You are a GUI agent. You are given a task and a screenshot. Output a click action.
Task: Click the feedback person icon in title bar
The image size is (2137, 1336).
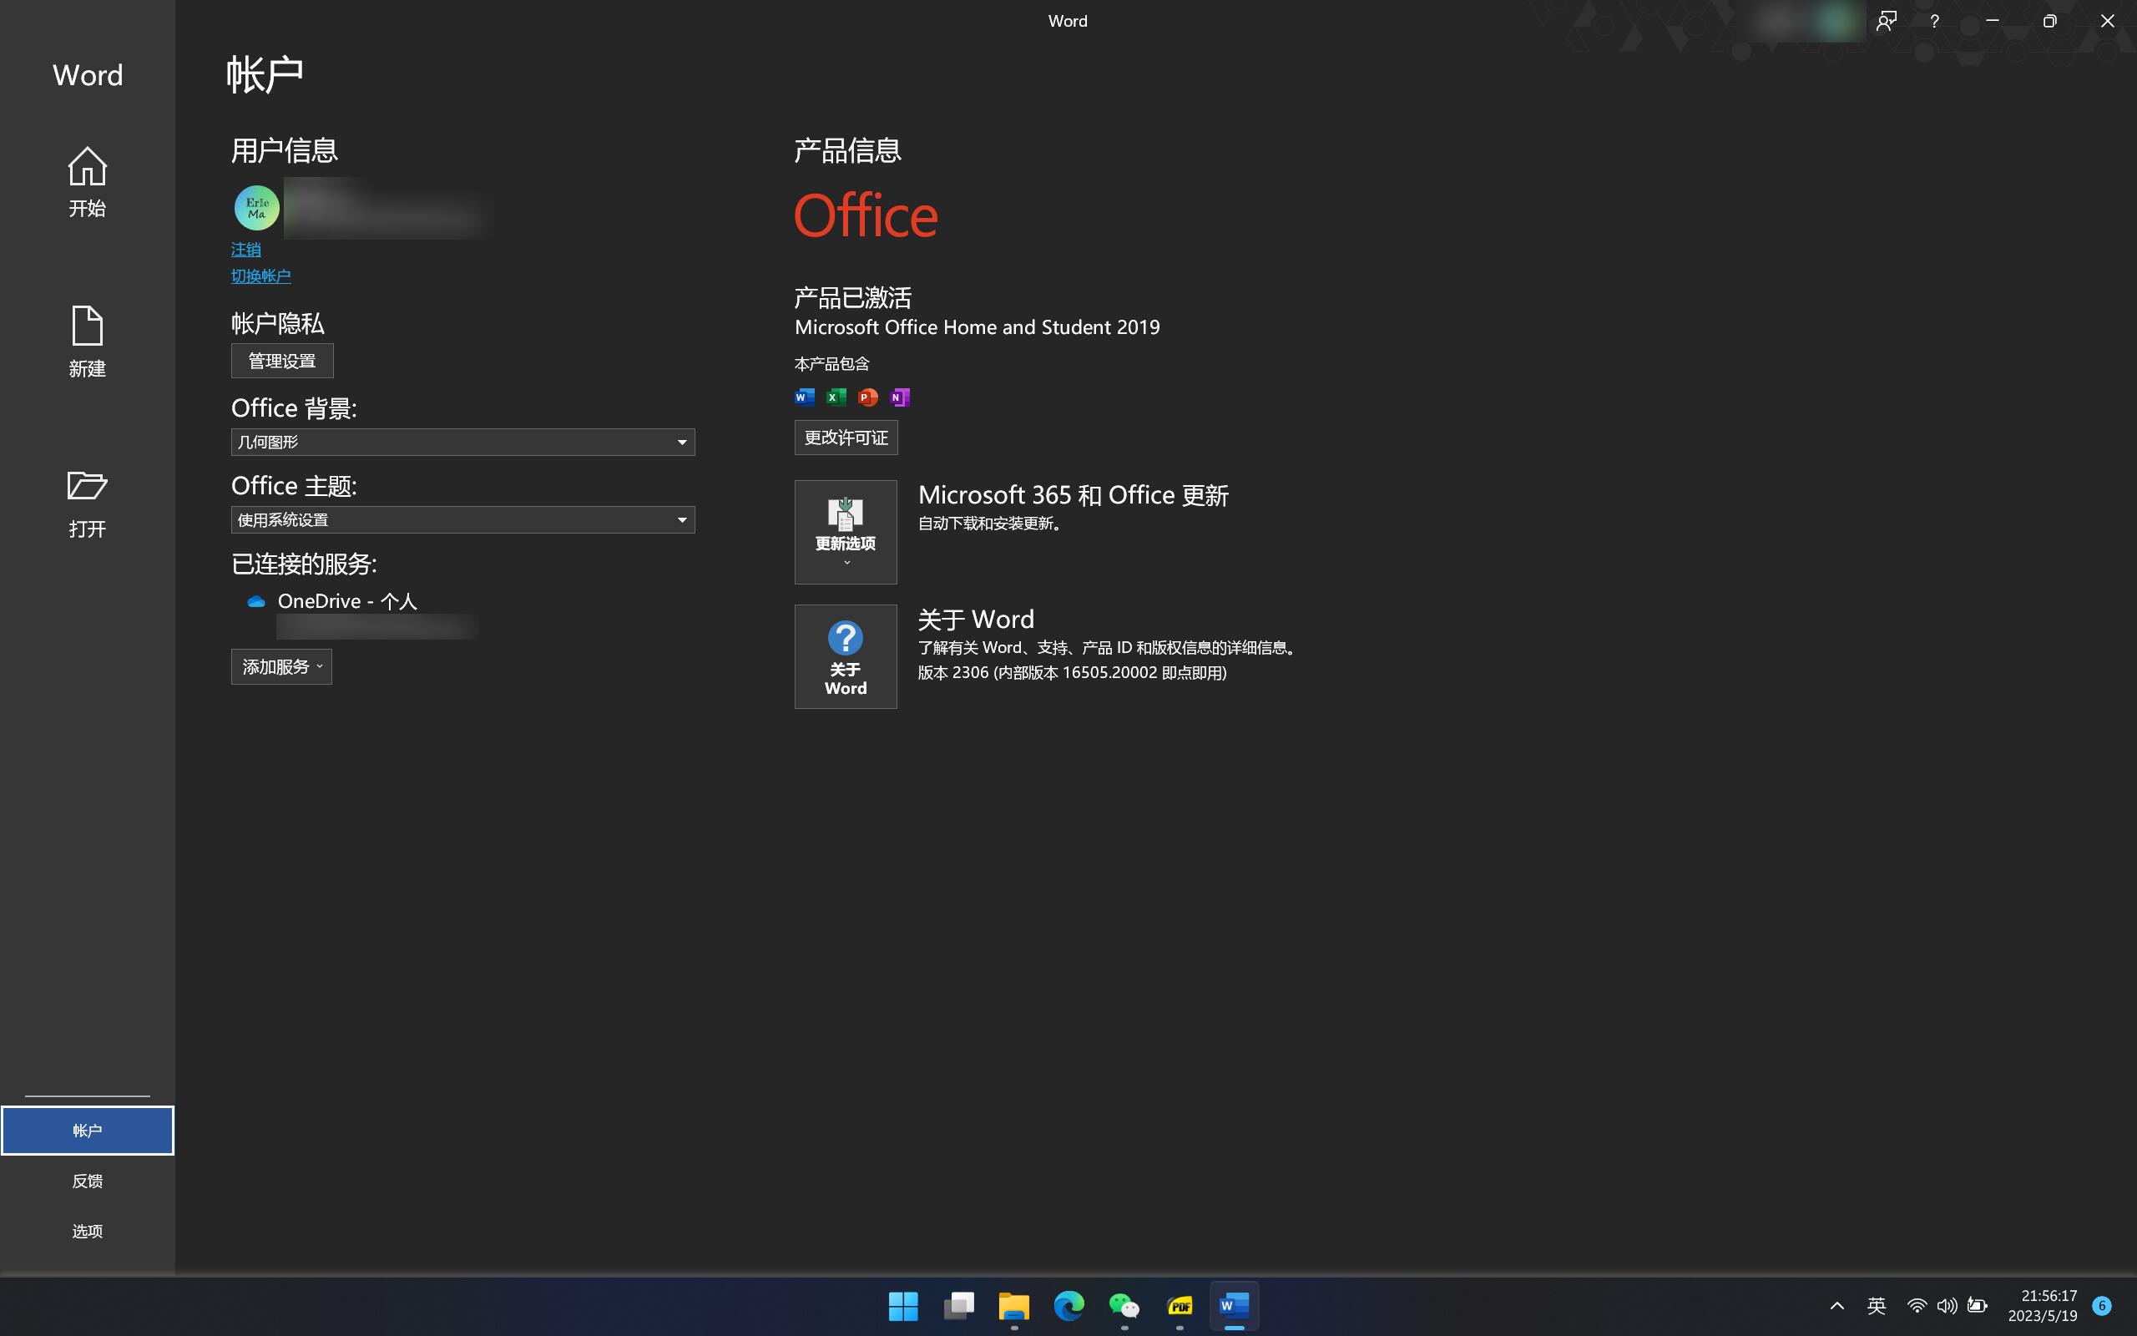tap(1887, 21)
